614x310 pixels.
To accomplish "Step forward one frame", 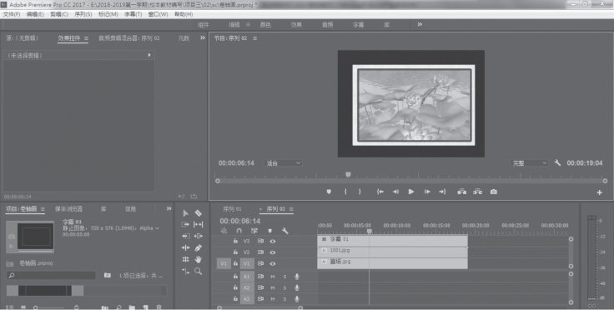I will 427,192.
